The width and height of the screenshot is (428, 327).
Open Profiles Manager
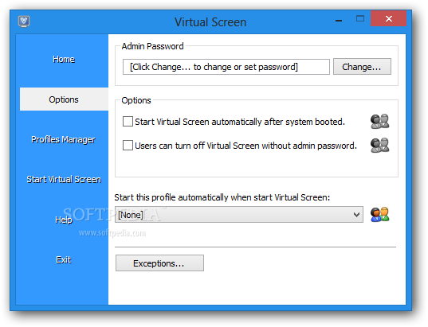tap(64, 139)
